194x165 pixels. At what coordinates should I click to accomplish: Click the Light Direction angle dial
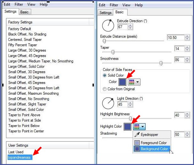108,103
